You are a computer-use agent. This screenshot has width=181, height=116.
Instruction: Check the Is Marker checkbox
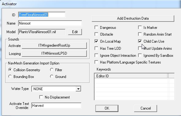point(140,28)
